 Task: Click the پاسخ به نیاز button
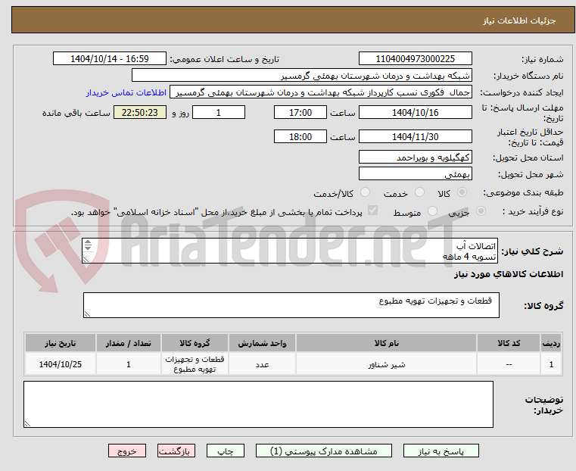[441, 451]
